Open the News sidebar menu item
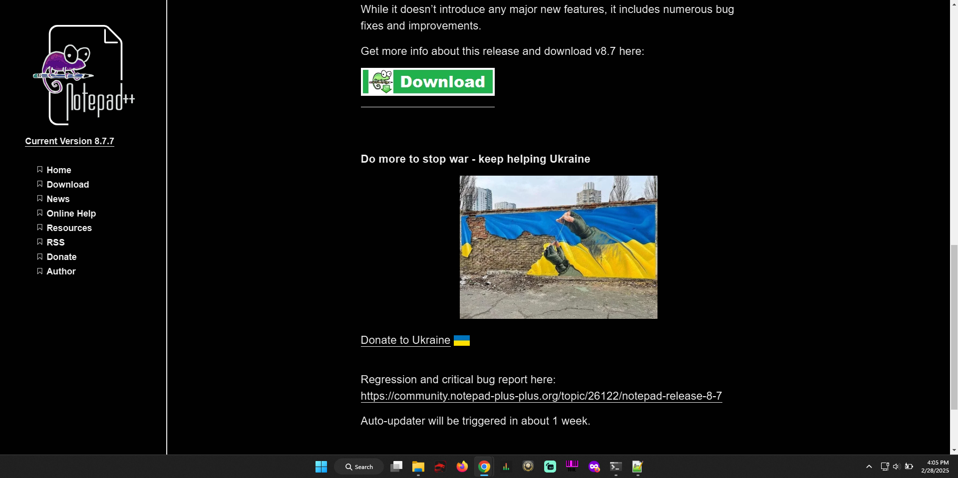 click(58, 199)
